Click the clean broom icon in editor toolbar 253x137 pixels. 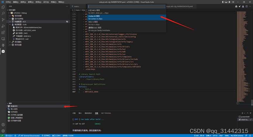240,6
